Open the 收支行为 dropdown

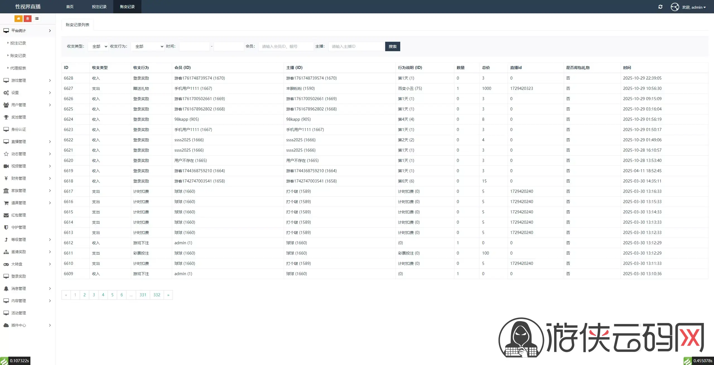tap(148, 46)
